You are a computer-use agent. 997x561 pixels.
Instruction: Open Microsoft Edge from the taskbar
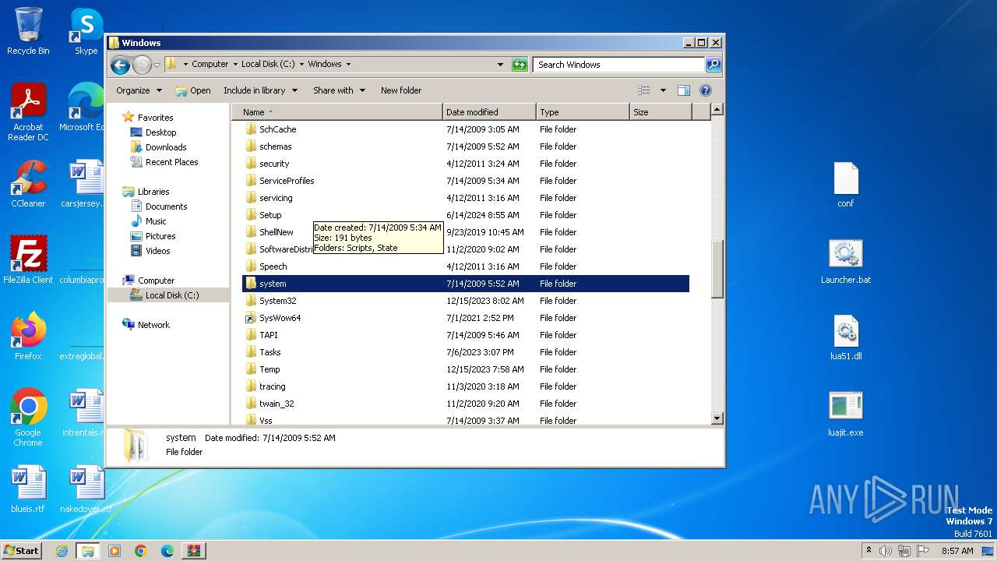click(167, 551)
